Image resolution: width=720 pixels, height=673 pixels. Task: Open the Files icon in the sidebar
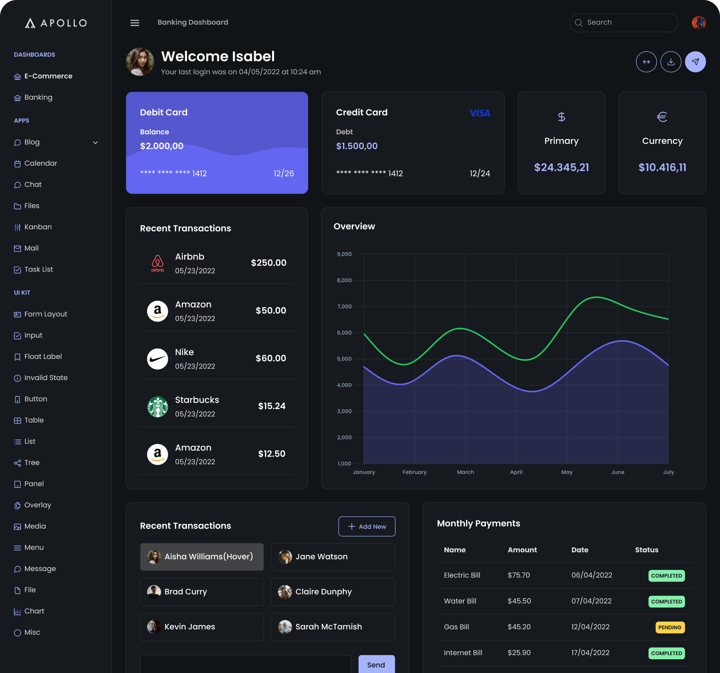[17, 206]
